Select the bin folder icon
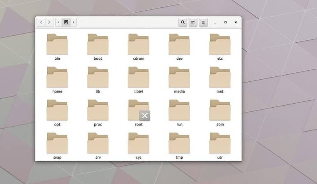Image resolution: width=317 pixels, height=184 pixels. pyautogui.click(x=57, y=44)
